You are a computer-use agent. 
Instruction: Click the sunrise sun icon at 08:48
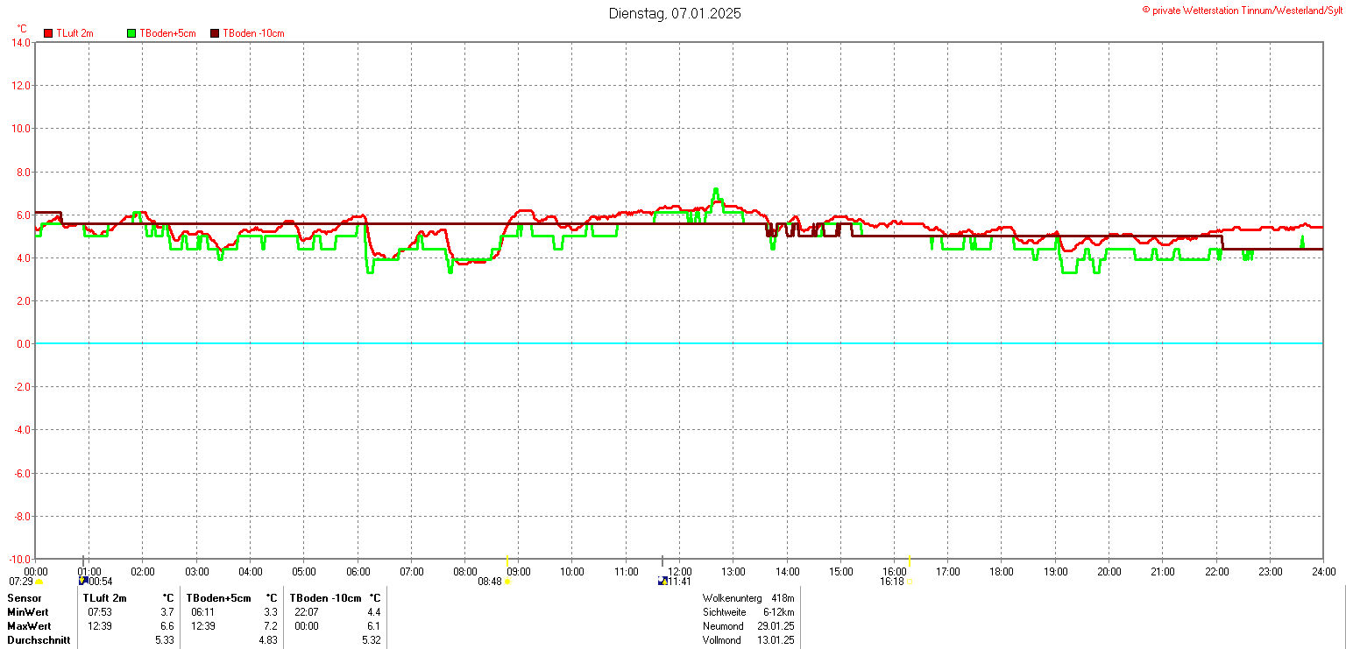507,582
